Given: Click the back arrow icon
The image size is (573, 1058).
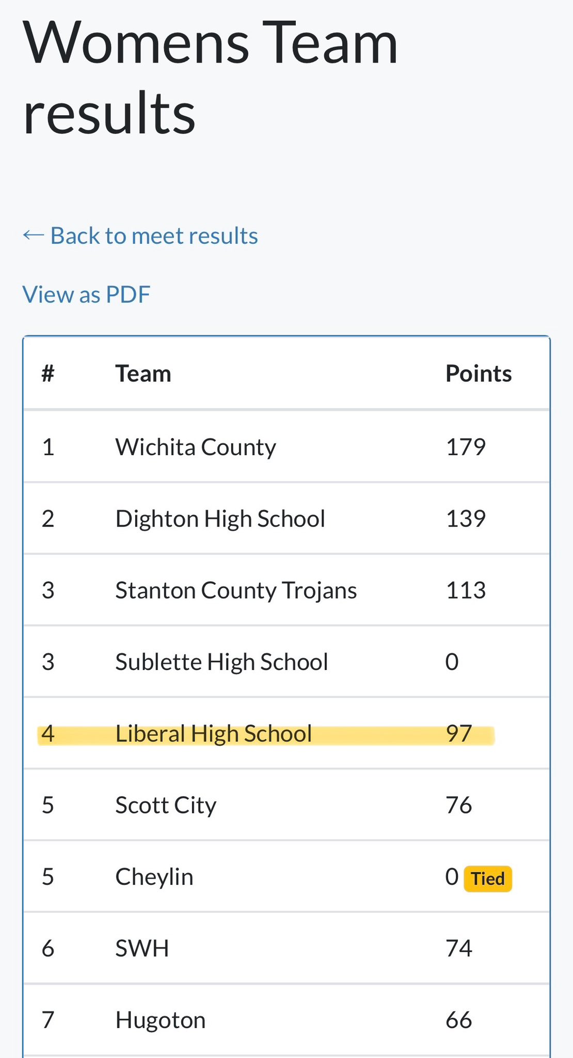Looking at the screenshot, I should point(34,236).
